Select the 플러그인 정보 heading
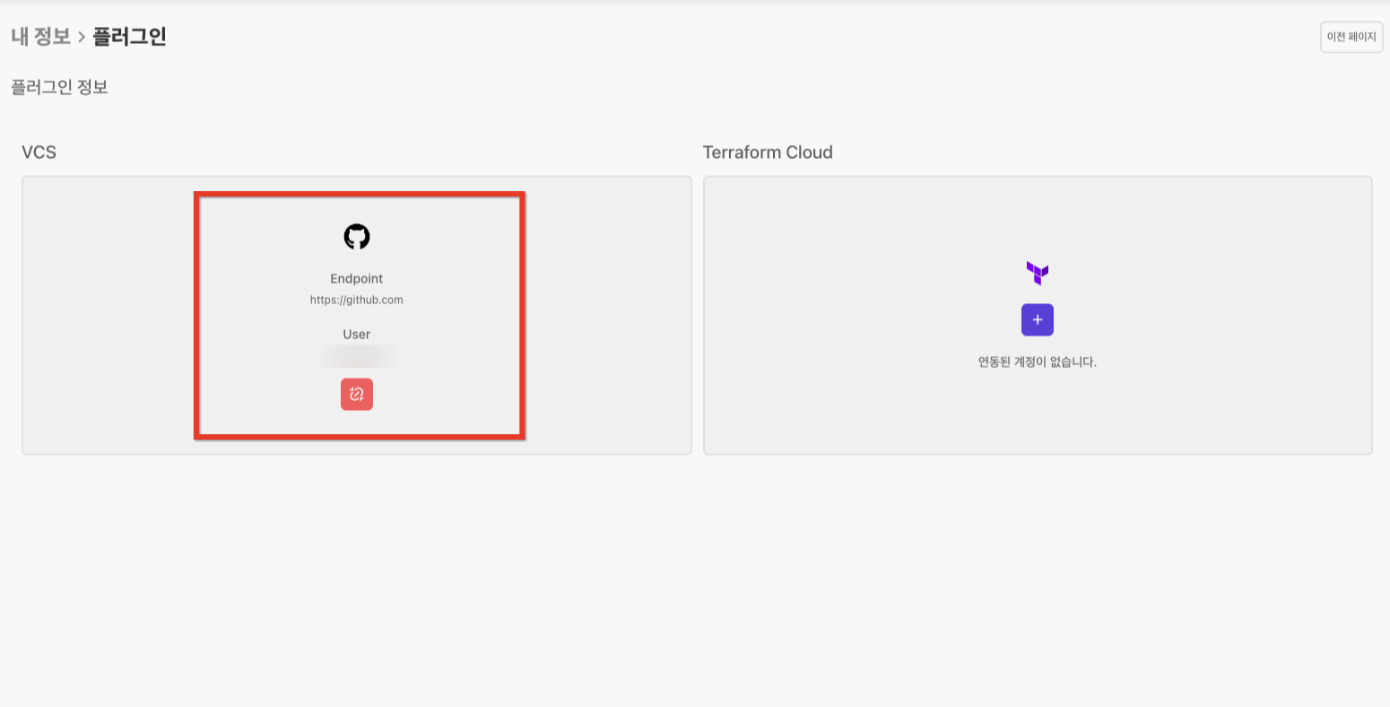The width and height of the screenshot is (1390, 707). tap(59, 88)
